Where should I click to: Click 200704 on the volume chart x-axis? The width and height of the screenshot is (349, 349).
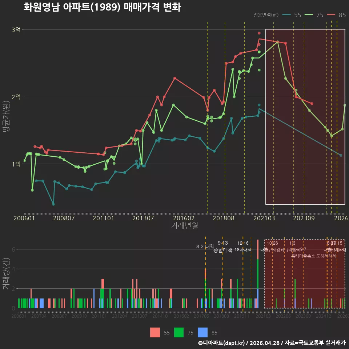[39, 316]
